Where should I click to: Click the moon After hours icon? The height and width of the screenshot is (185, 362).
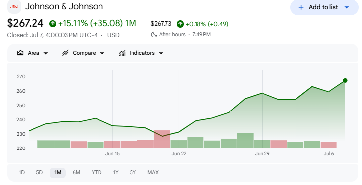(x=154, y=35)
